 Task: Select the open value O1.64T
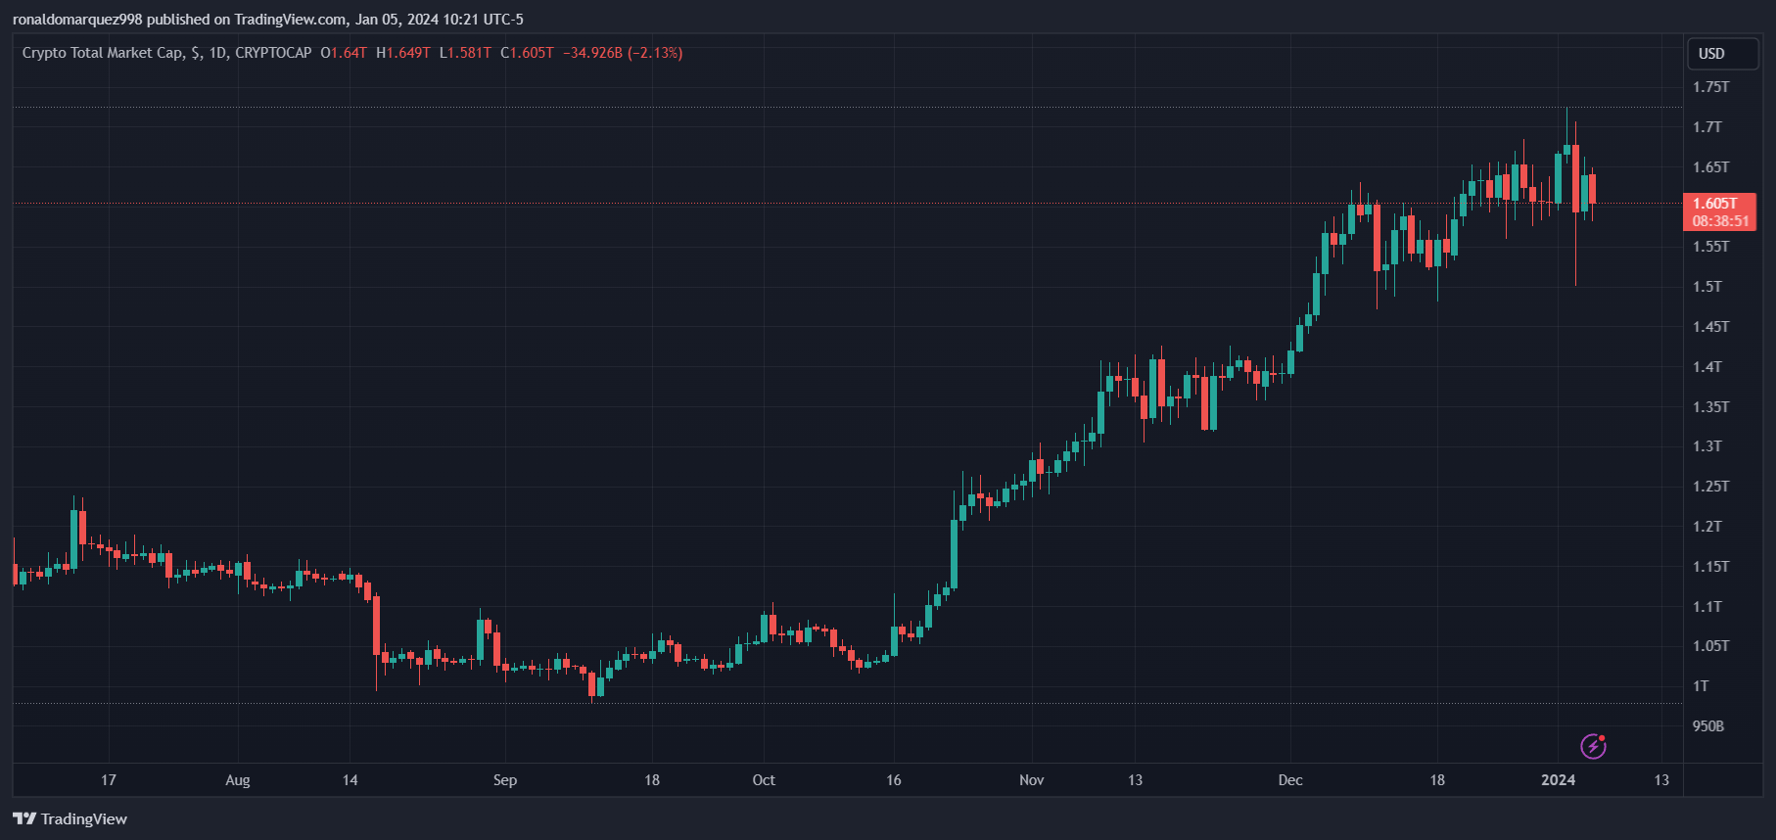(x=344, y=53)
